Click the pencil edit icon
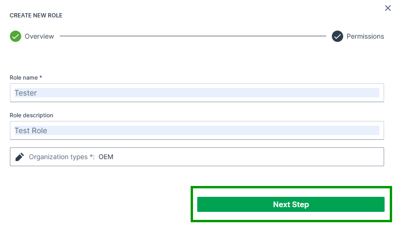Viewport: 394px width, 226px height. [19, 157]
